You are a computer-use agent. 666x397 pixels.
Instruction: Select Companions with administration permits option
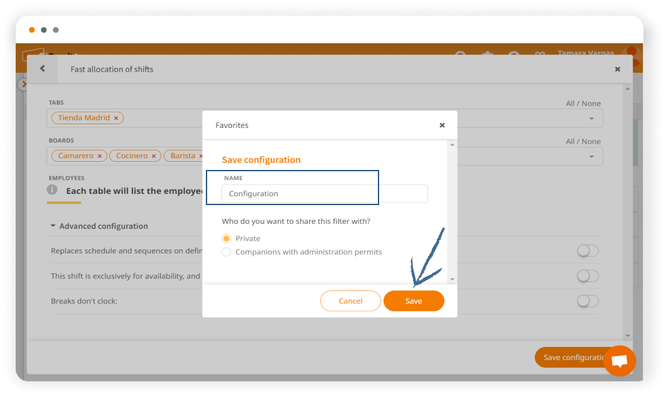click(227, 252)
